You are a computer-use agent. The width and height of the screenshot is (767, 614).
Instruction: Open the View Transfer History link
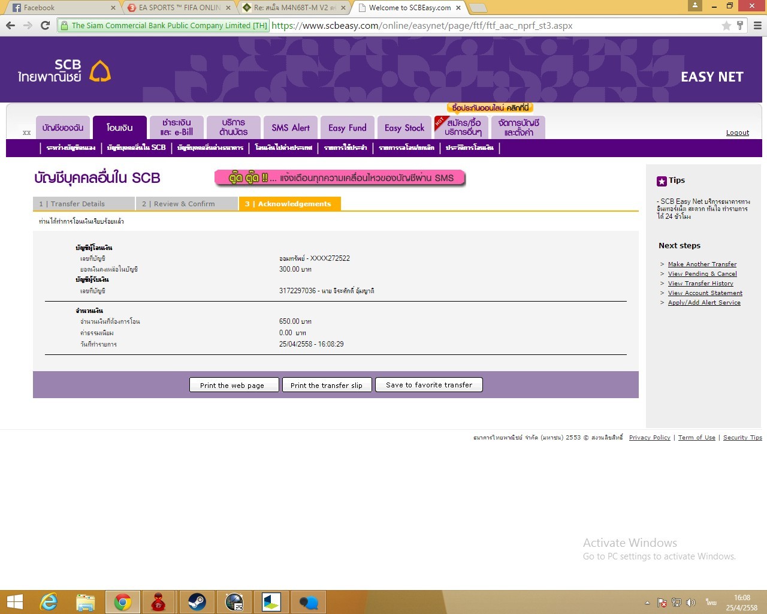[x=700, y=283]
